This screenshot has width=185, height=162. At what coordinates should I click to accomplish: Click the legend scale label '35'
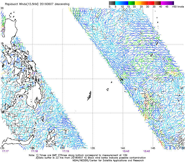154,6
